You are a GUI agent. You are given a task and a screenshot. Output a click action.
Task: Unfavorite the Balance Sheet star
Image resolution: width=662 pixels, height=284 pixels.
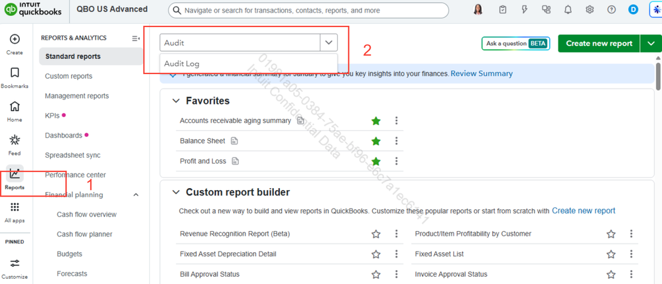point(375,141)
